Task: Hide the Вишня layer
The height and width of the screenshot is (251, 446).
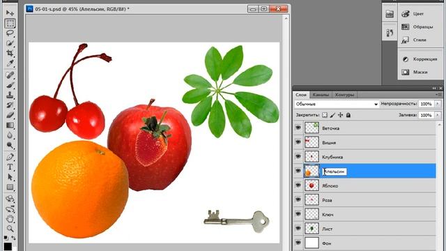Action: [298, 142]
